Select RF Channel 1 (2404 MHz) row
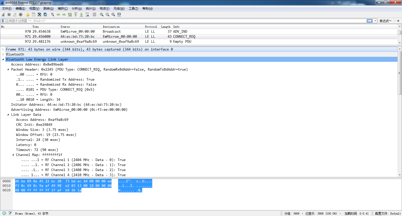Viewport: 402px width, 216px height. point(73,160)
